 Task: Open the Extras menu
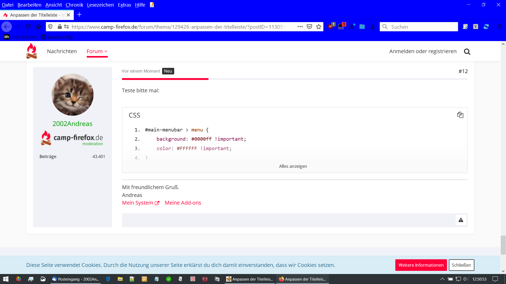pos(124,5)
